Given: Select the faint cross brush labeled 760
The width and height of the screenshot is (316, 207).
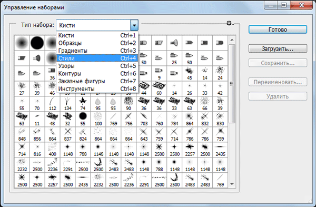Looking at the screenshot, I should pos(159,120).
